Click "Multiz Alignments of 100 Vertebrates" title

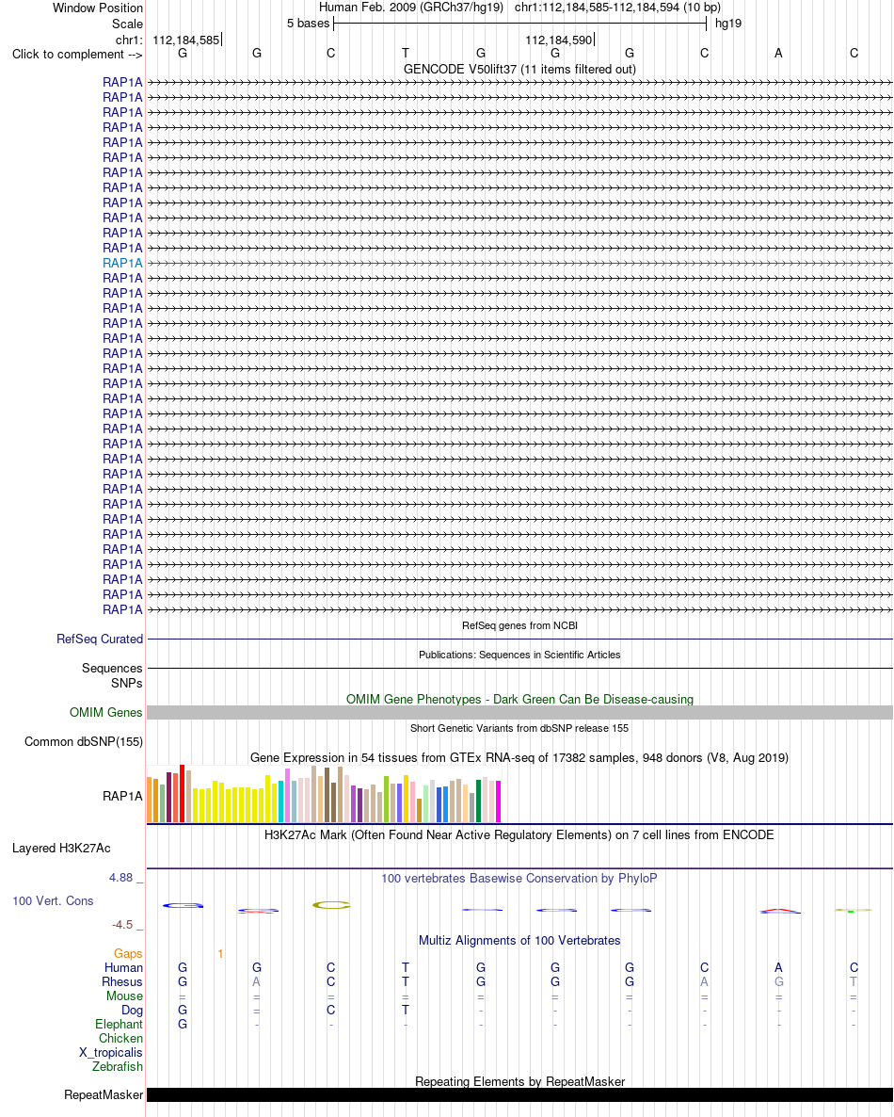(519, 940)
